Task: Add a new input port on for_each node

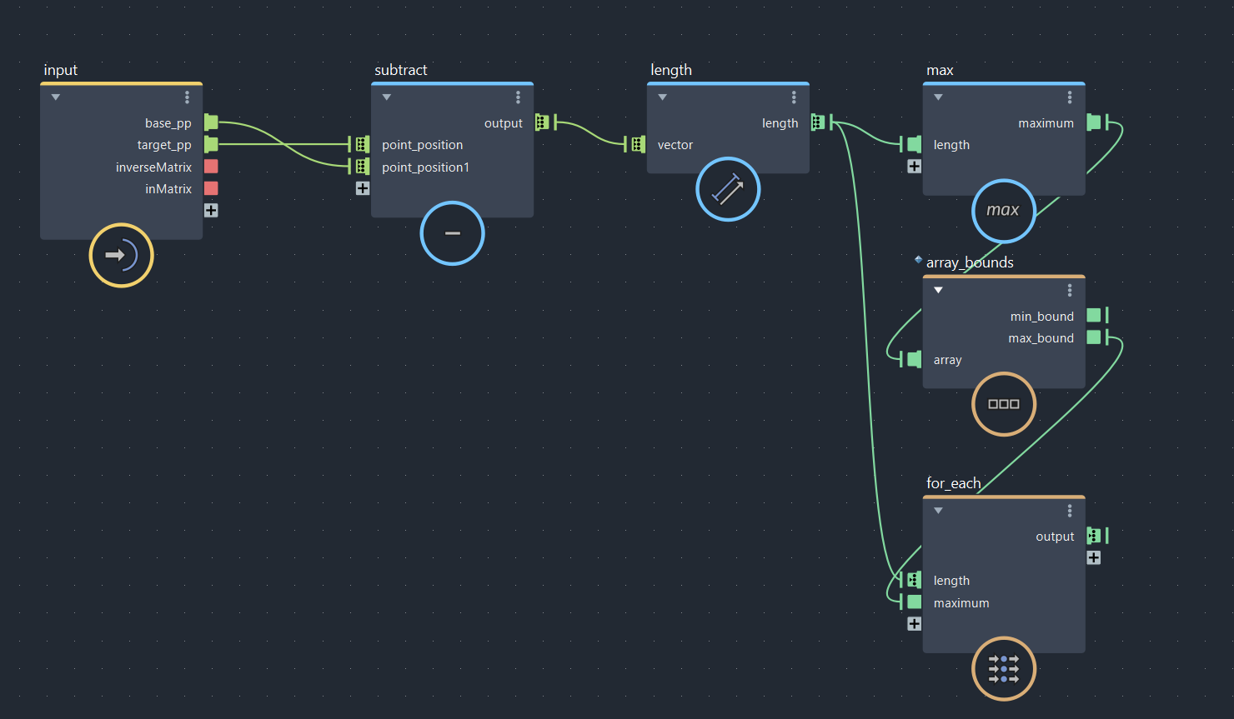Action: (x=915, y=624)
